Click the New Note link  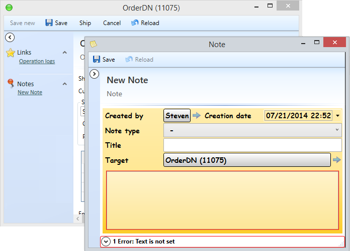pos(30,92)
